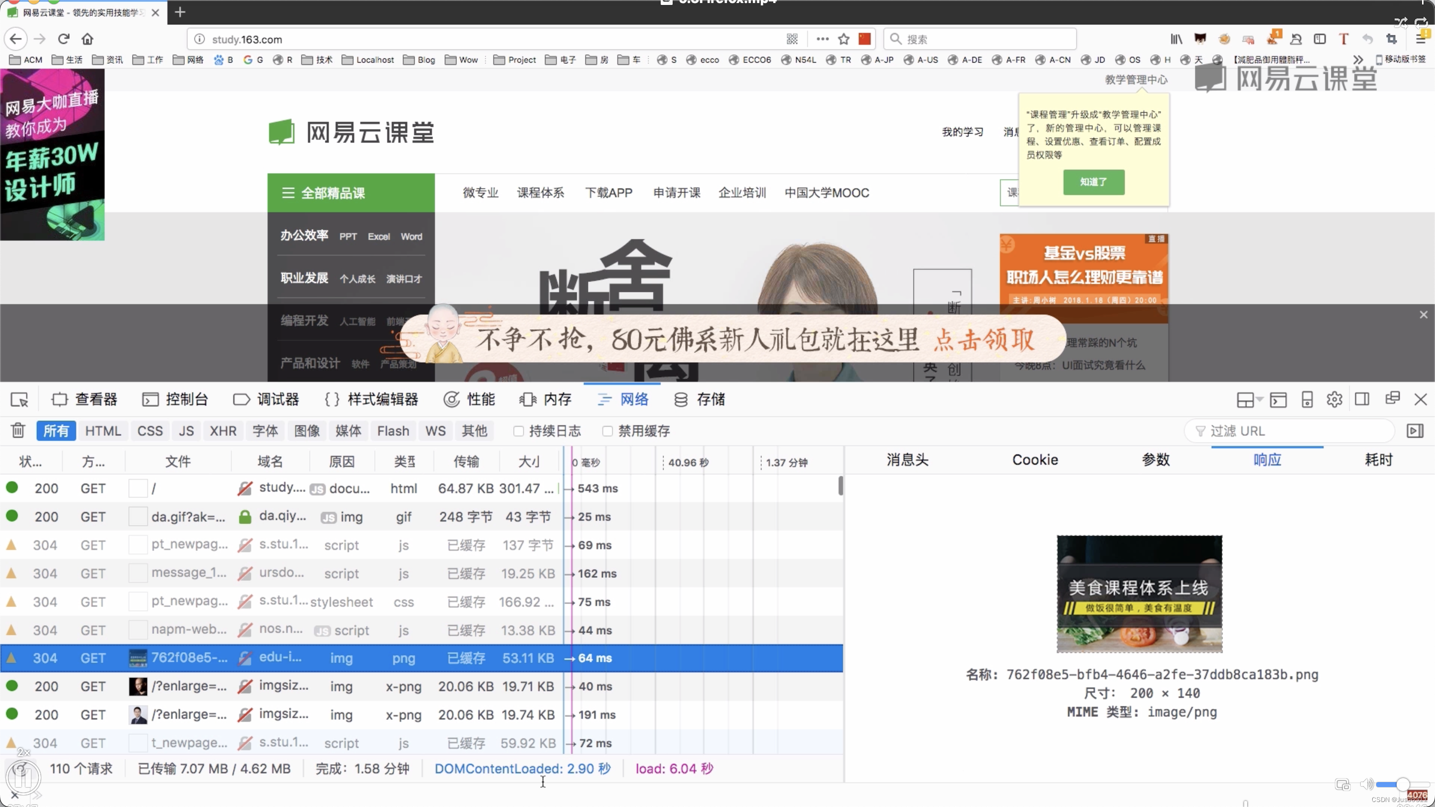This screenshot has width=1435, height=807.
Task: Open the devtools frame selector dropdown
Action: pyautogui.click(x=1250, y=400)
